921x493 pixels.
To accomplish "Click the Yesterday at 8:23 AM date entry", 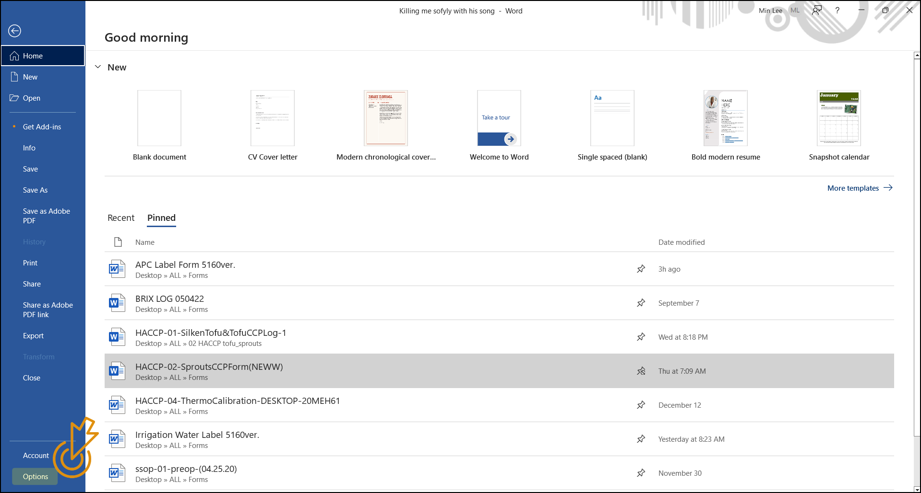I will click(x=691, y=439).
